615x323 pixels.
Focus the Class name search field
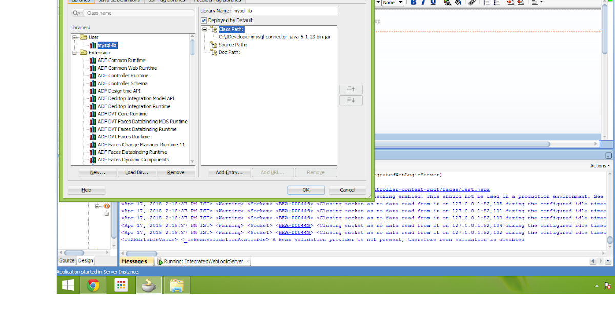click(x=138, y=13)
